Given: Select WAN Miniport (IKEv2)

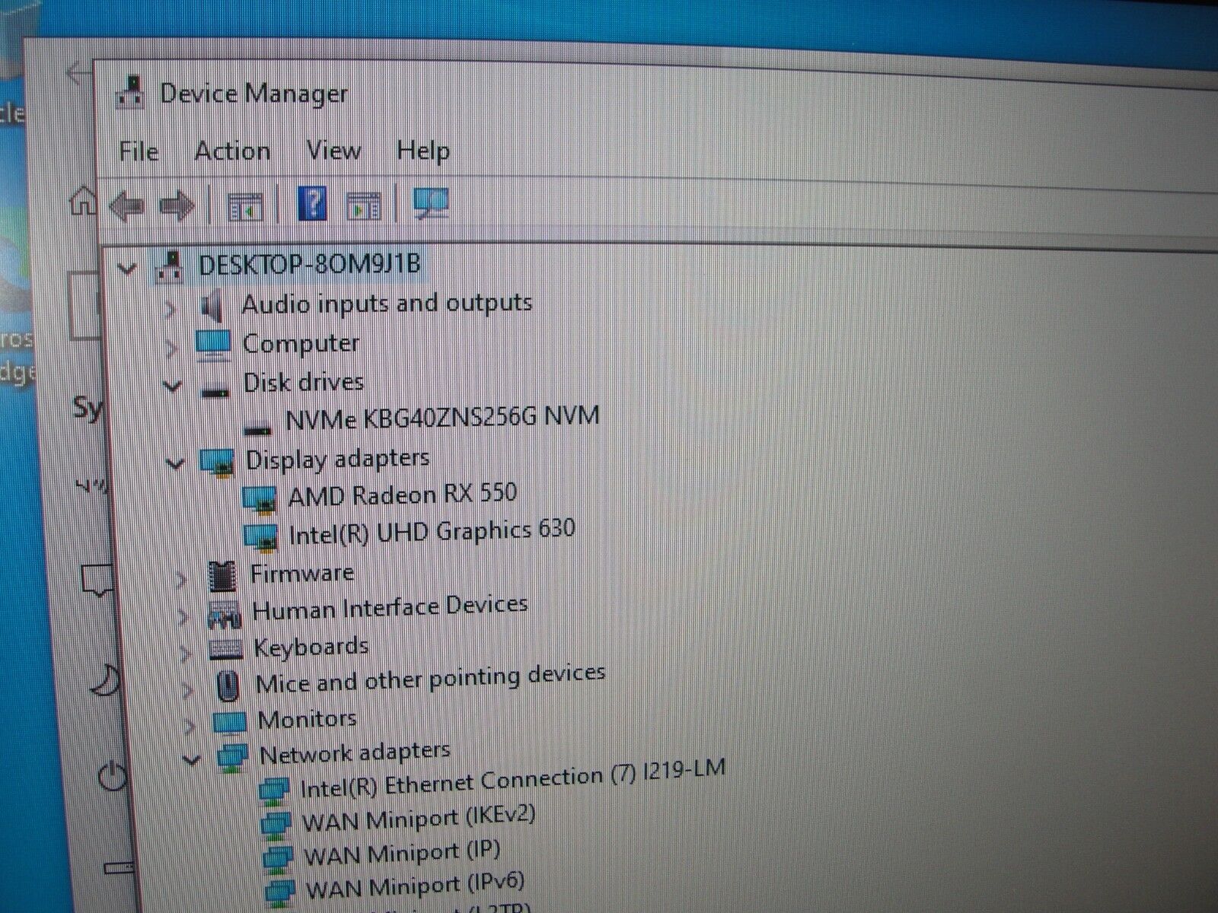Looking at the screenshot, I should tap(419, 819).
